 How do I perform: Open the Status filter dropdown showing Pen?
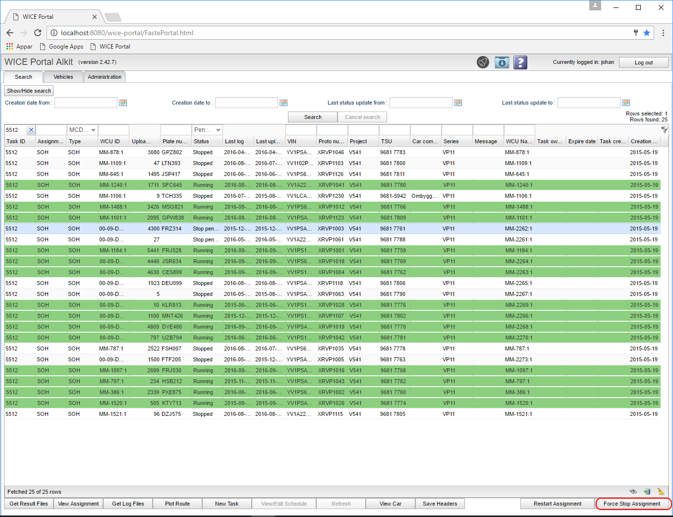click(207, 130)
